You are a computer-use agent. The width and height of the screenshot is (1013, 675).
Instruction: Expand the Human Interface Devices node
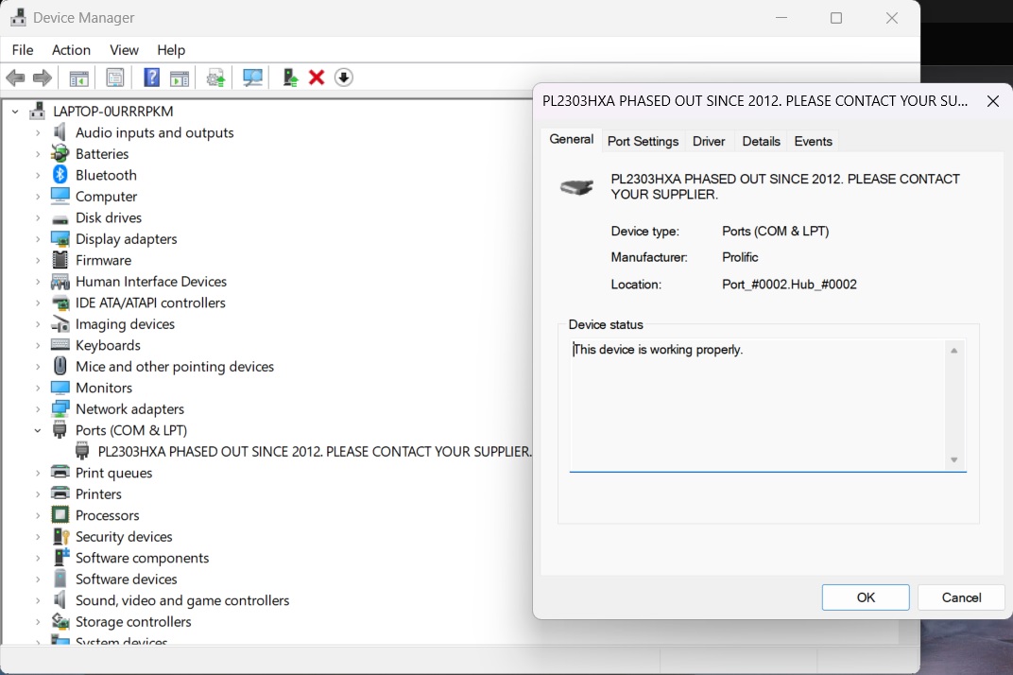(38, 282)
